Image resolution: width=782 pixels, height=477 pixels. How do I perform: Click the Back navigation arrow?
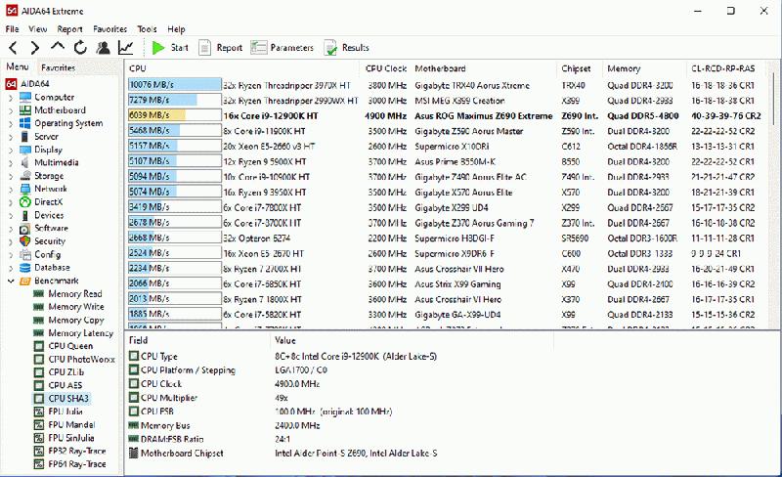click(x=13, y=47)
